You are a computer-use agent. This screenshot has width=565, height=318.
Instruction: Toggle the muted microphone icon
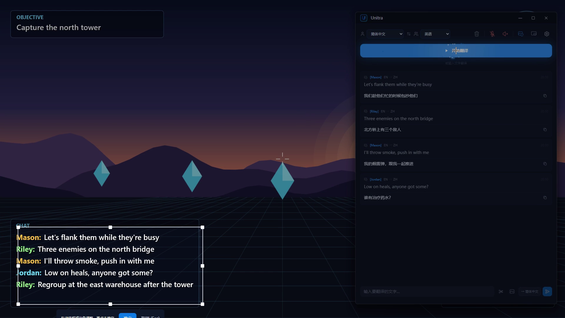pos(492,34)
